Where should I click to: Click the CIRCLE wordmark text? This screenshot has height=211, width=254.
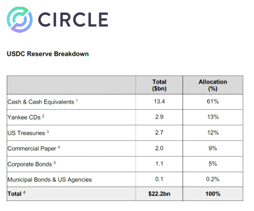(73, 19)
